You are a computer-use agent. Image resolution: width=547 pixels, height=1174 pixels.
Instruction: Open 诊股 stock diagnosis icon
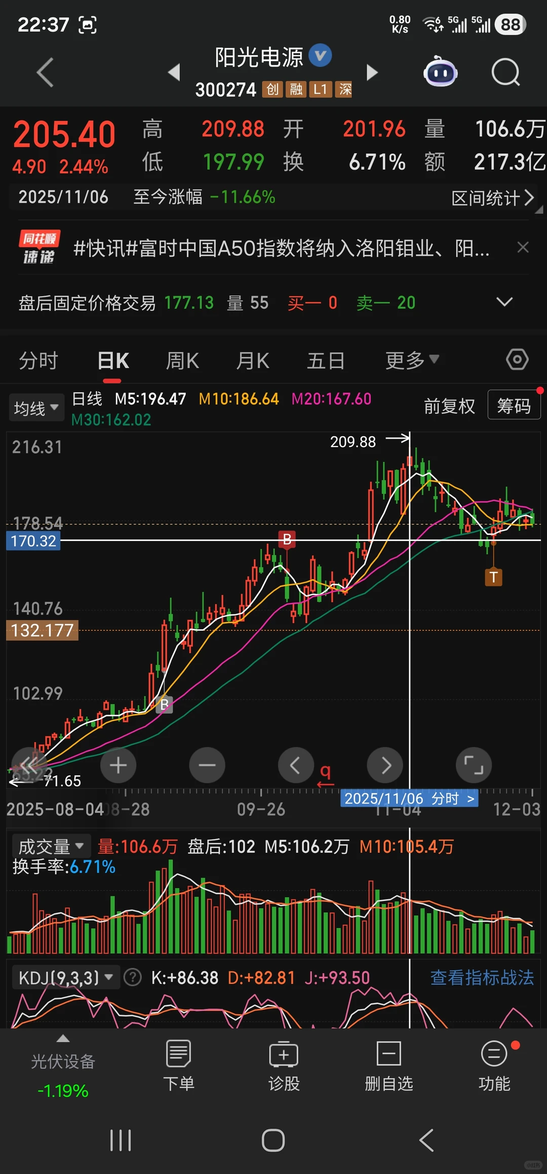pyautogui.click(x=284, y=1066)
